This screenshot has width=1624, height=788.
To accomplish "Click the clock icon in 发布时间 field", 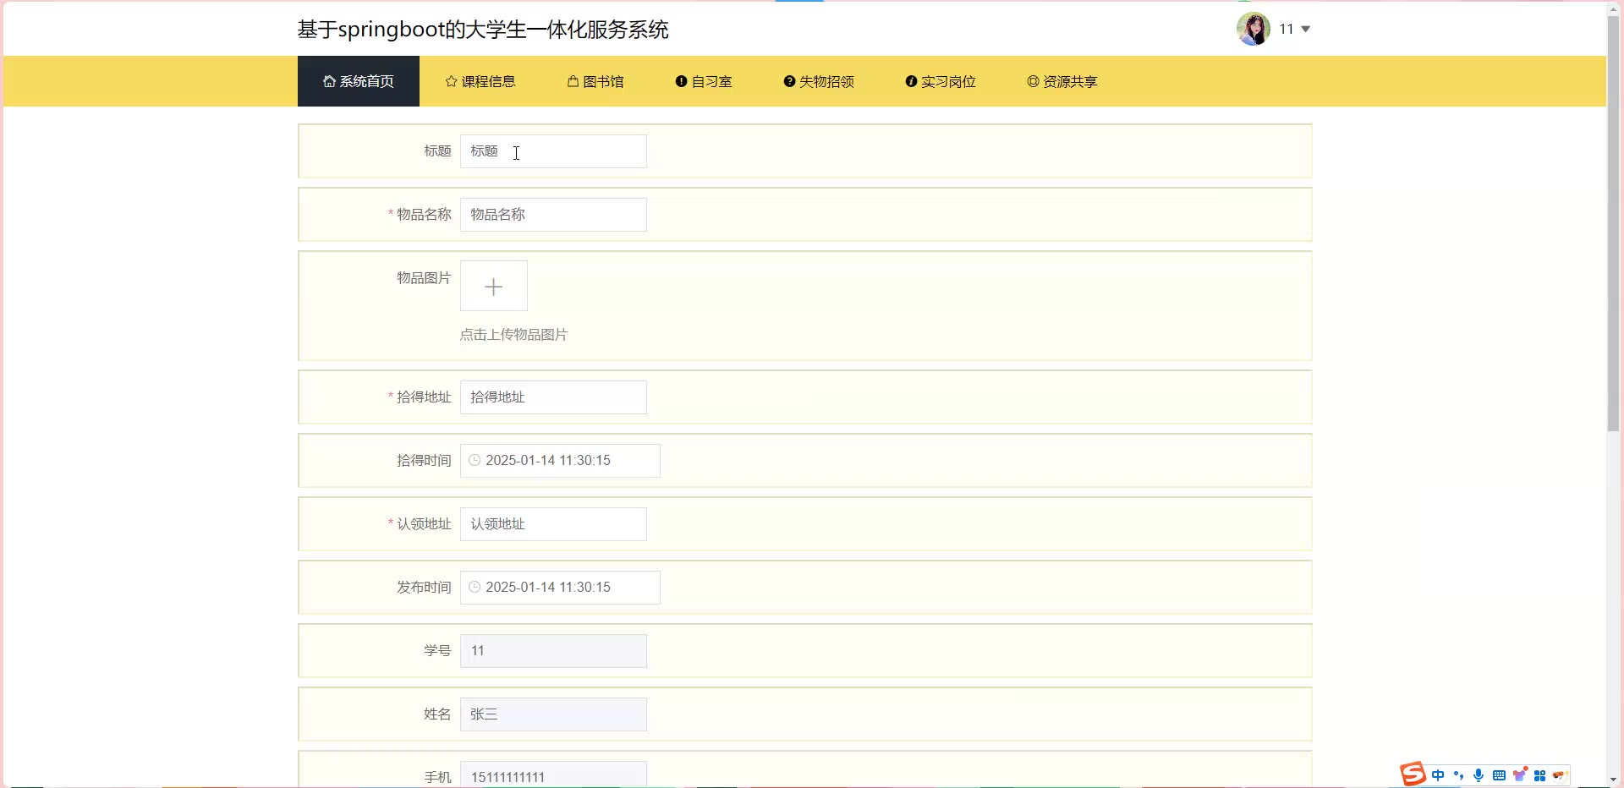I will 475,588.
